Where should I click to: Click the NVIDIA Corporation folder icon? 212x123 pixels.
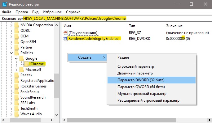[x=17, y=25]
